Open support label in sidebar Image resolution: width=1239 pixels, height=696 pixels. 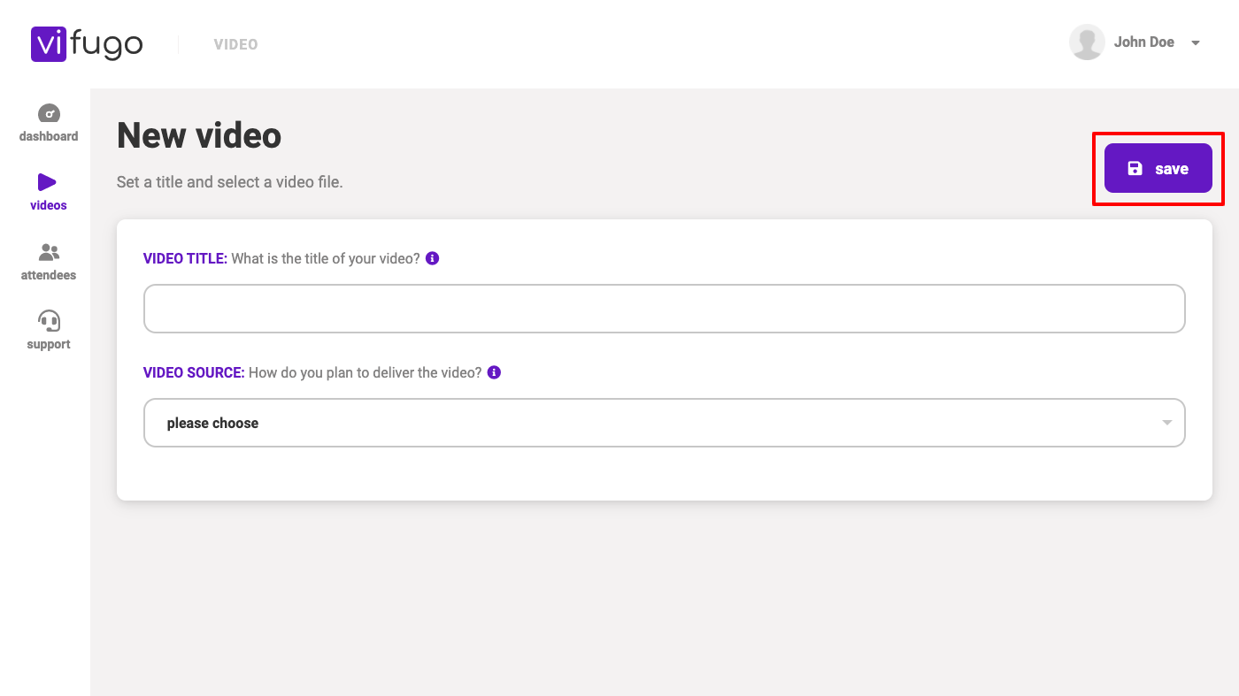[49, 344]
